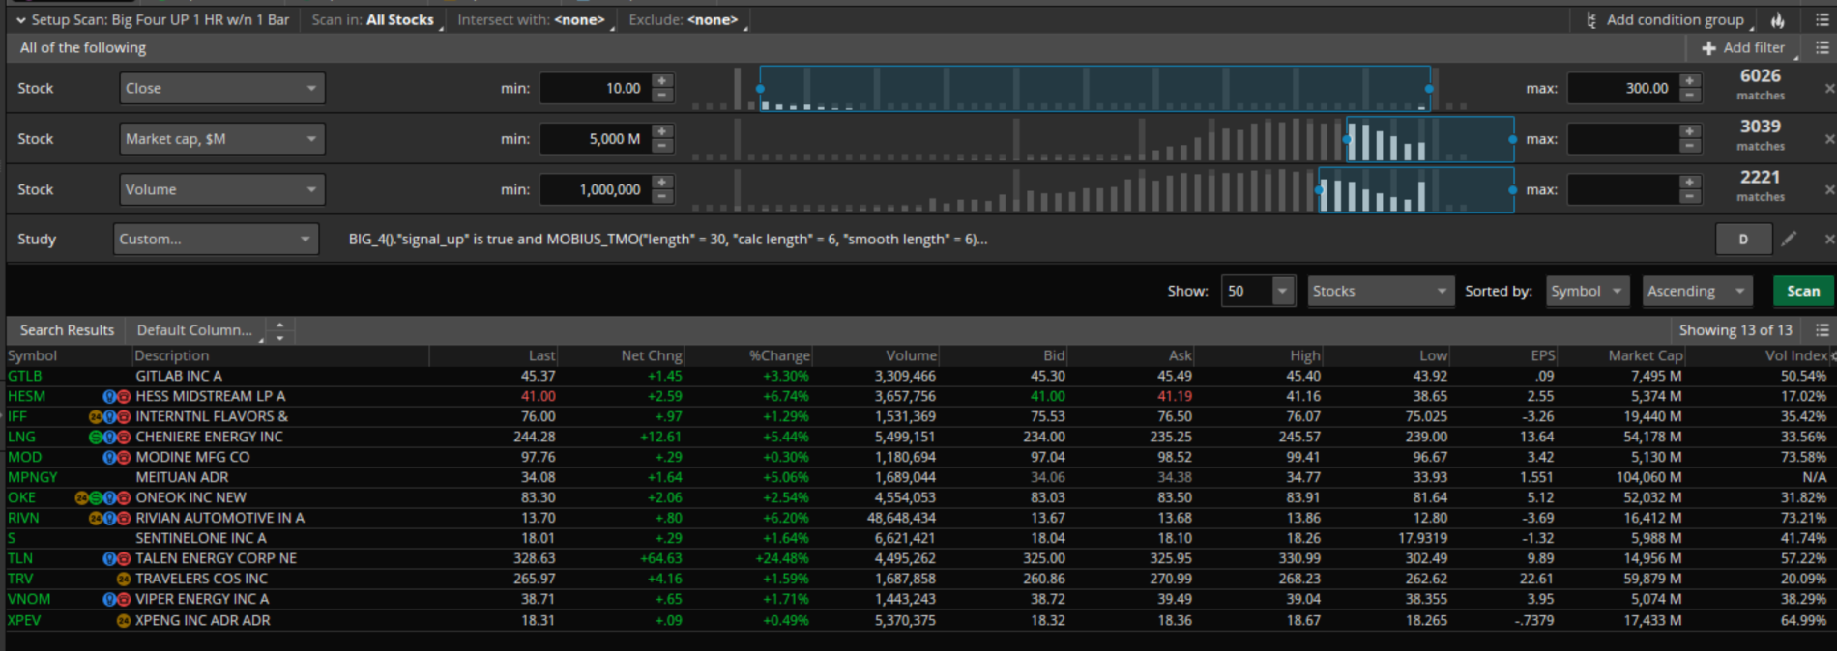This screenshot has width=1837, height=651.
Task: Open the Sorted by Symbol dropdown
Action: pyautogui.click(x=1588, y=291)
